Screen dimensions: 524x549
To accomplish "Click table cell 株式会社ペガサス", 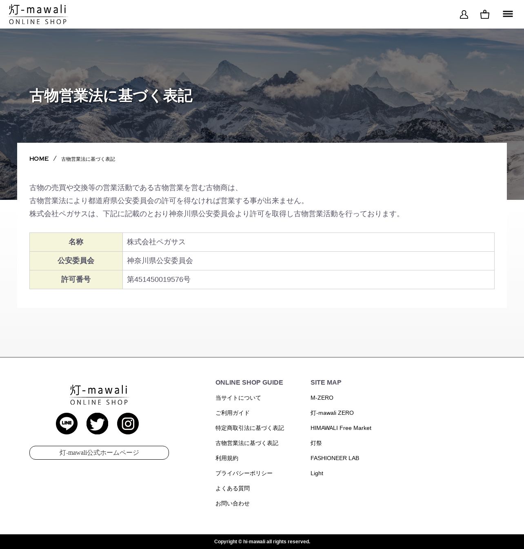I will pyautogui.click(x=309, y=242).
